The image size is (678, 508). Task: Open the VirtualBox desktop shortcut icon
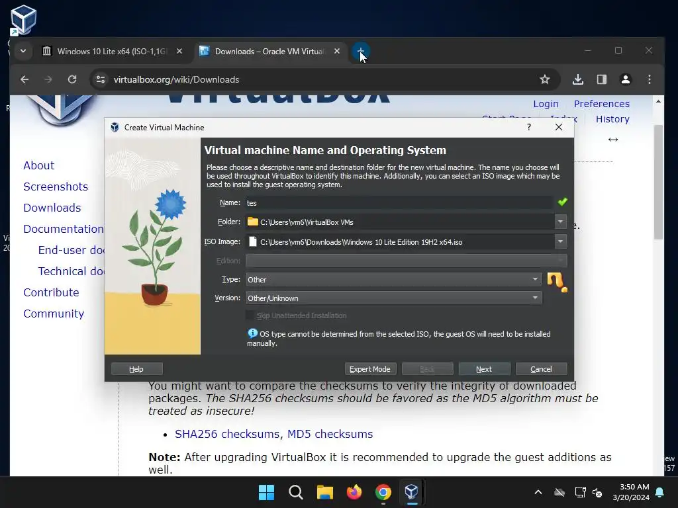23,20
